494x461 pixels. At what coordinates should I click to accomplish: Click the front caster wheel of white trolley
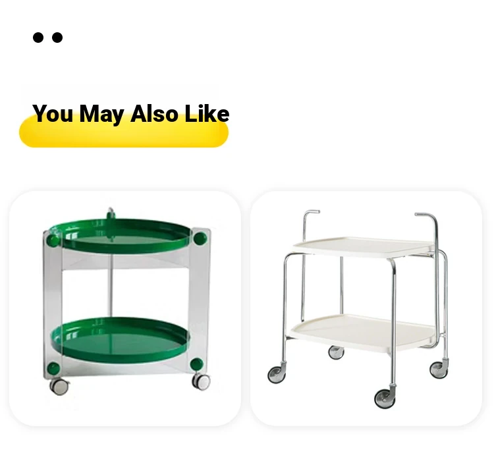pyautogui.click(x=385, y=398)
